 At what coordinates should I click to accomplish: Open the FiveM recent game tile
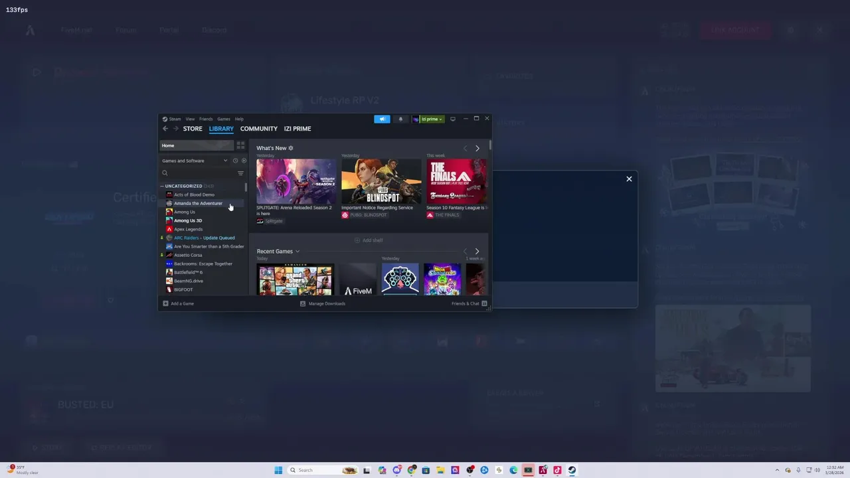tap(358, 279)
